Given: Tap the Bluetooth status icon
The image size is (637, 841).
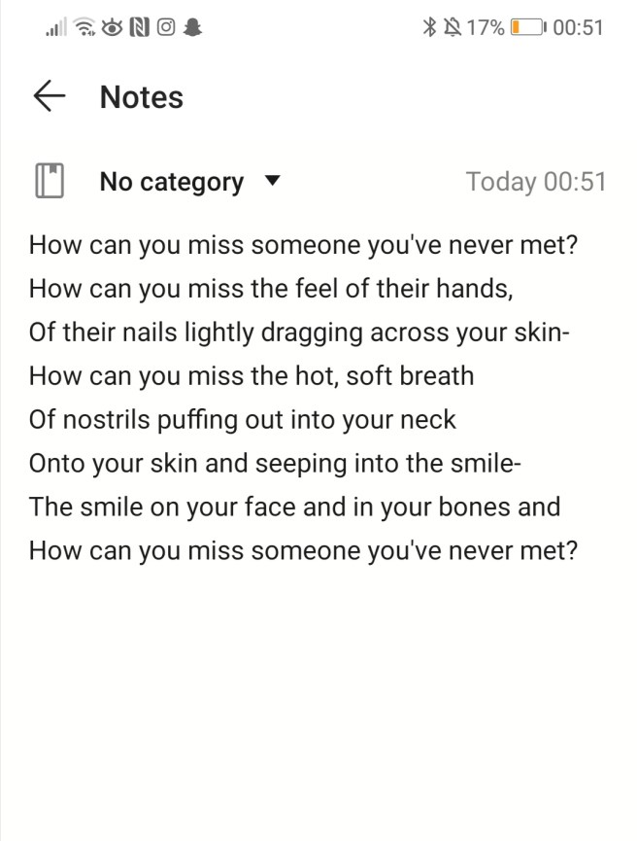Looking at the screenshot, I should coord(430,27).
